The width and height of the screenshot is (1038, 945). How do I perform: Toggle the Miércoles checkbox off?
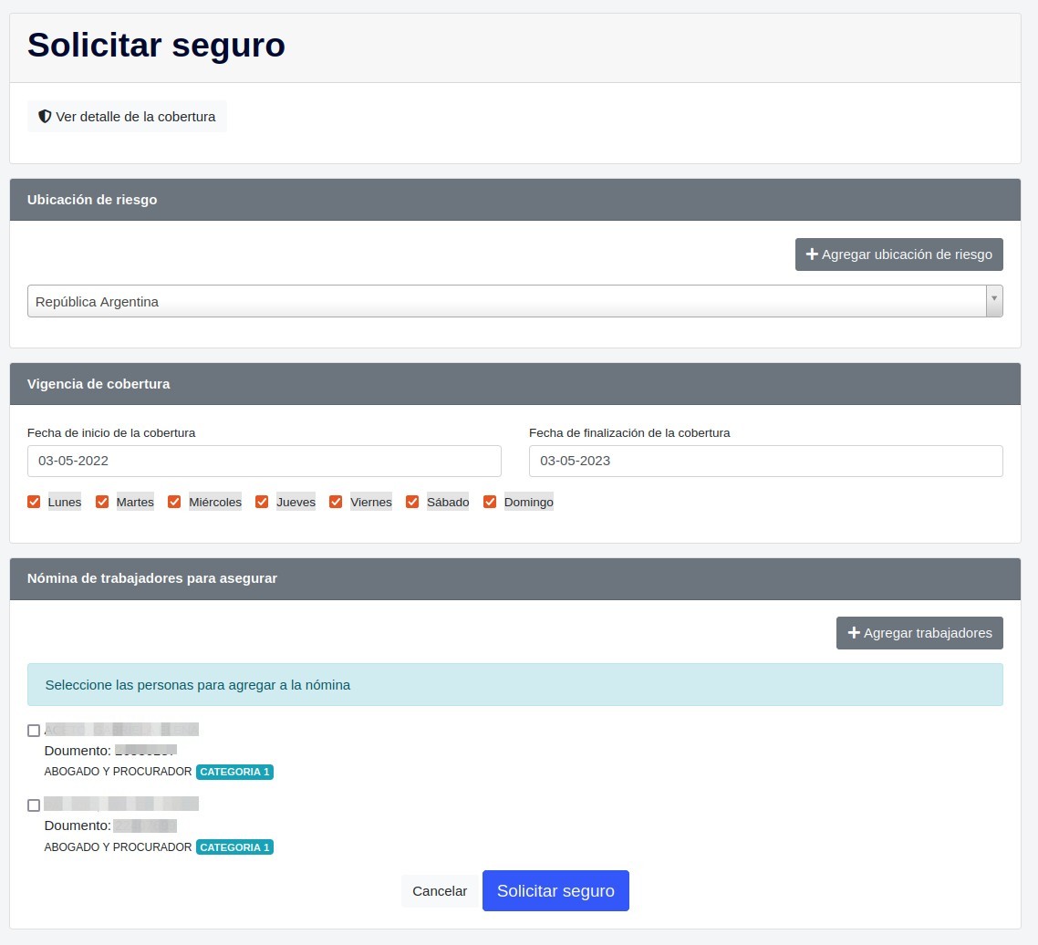click(x=174, y=501)
